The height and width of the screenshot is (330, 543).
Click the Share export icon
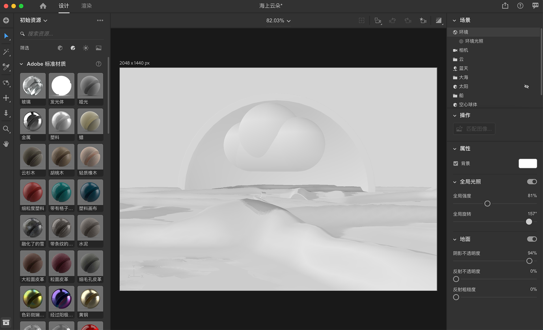(505, 6)
